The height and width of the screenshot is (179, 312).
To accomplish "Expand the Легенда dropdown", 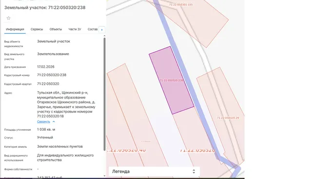I will point(154,171).
